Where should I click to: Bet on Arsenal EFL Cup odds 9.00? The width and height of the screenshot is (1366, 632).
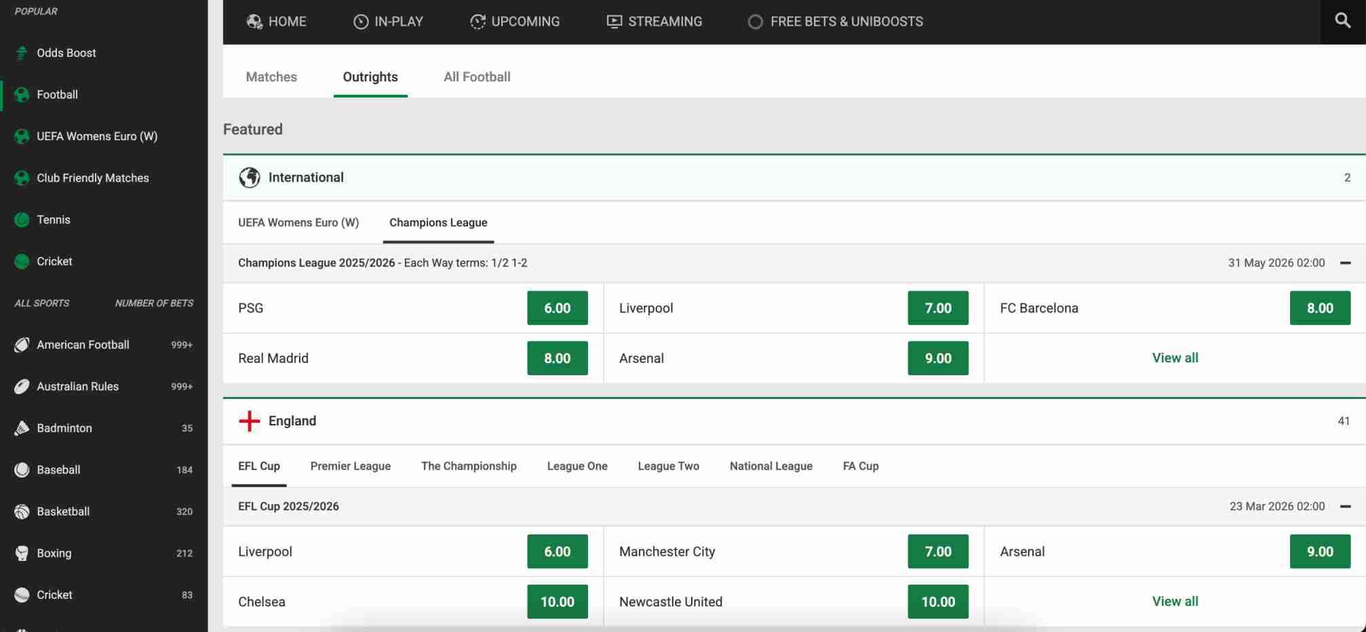pos(1320,552)
